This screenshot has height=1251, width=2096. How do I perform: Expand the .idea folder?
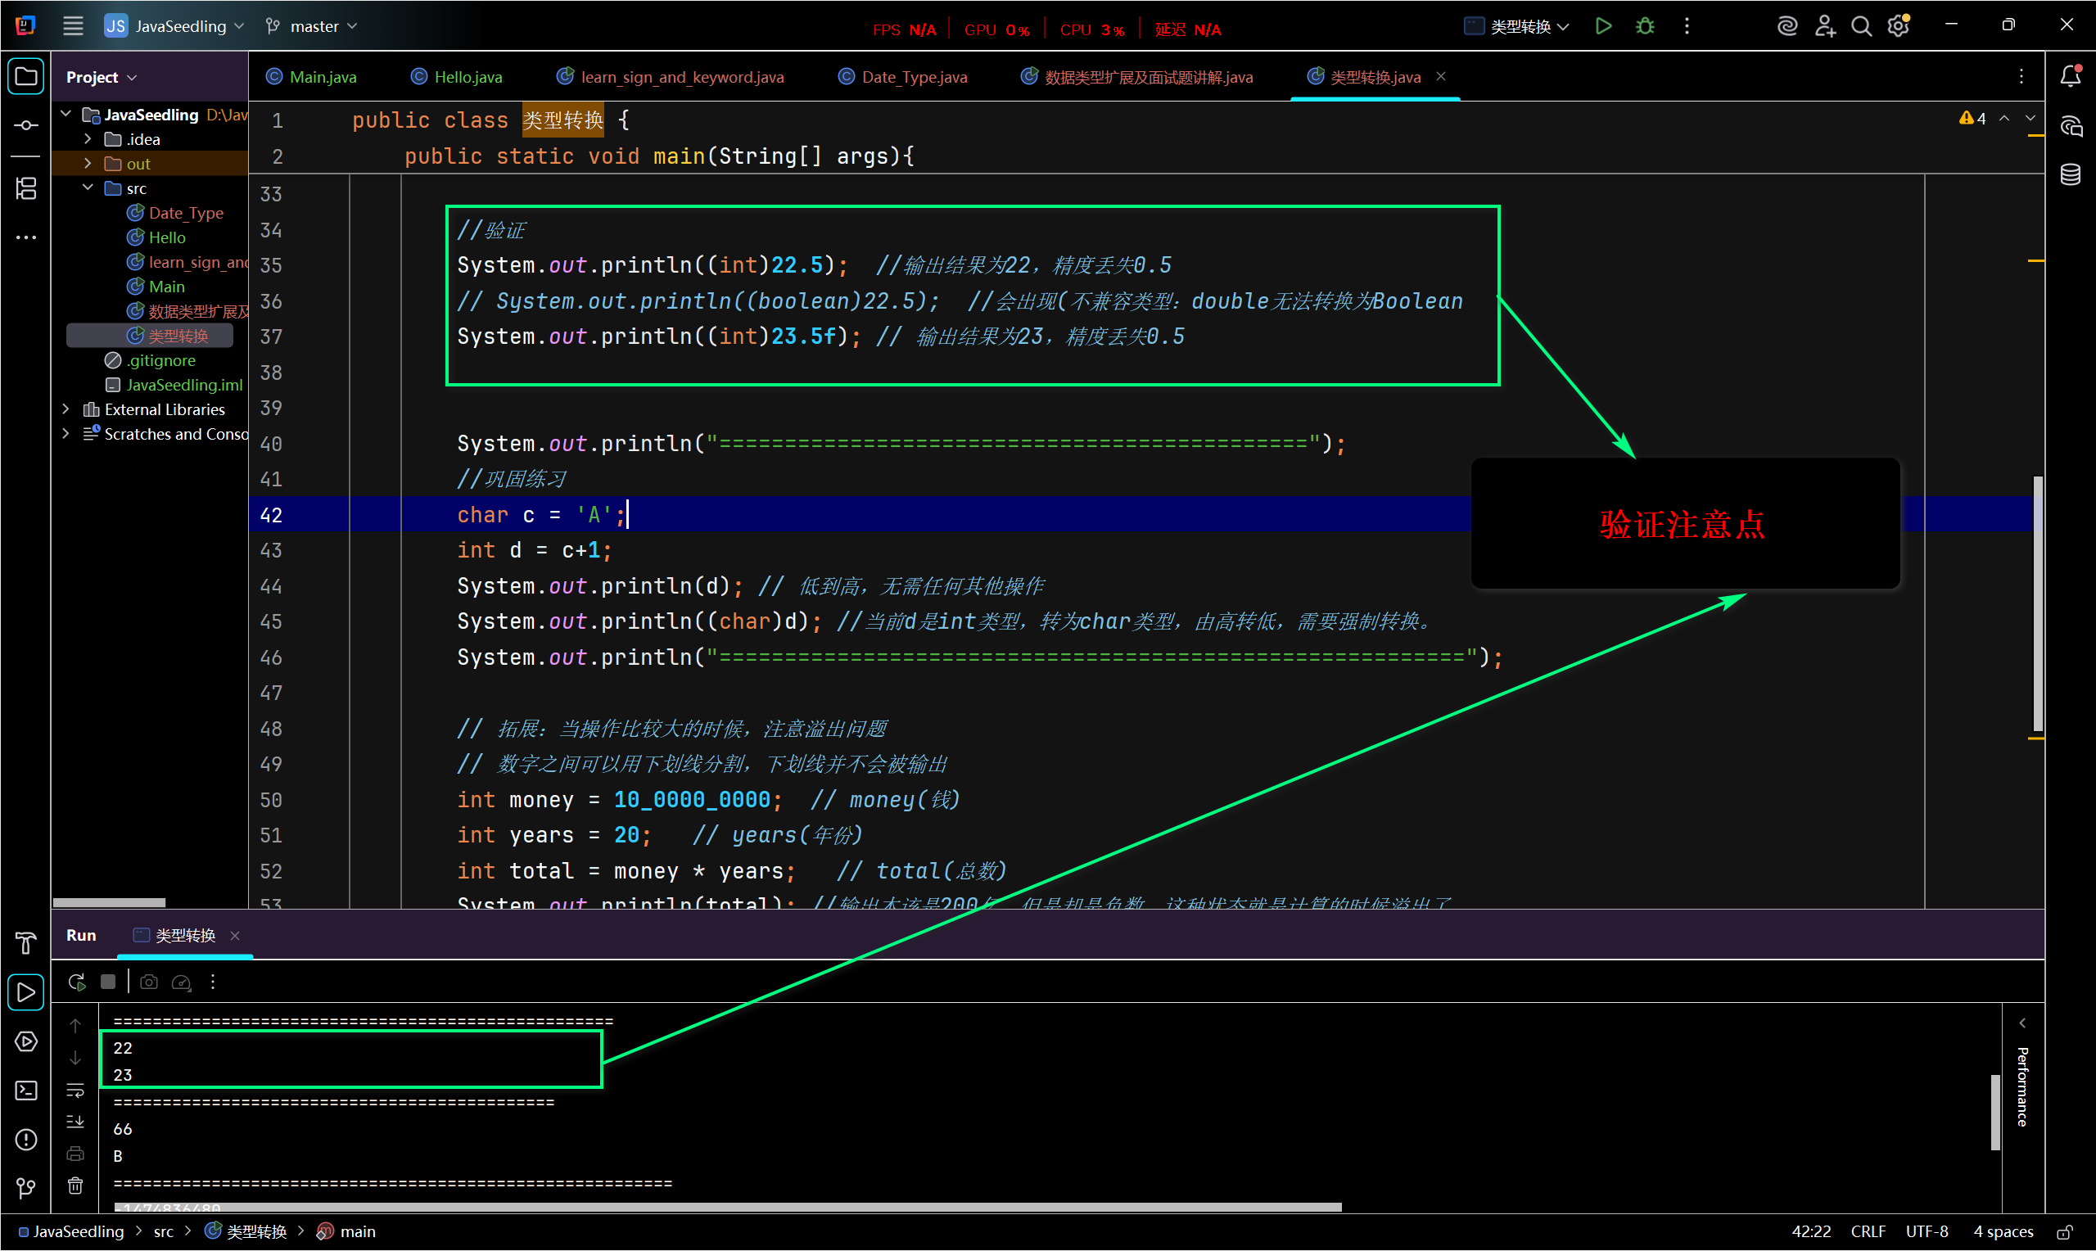point(88,138)
